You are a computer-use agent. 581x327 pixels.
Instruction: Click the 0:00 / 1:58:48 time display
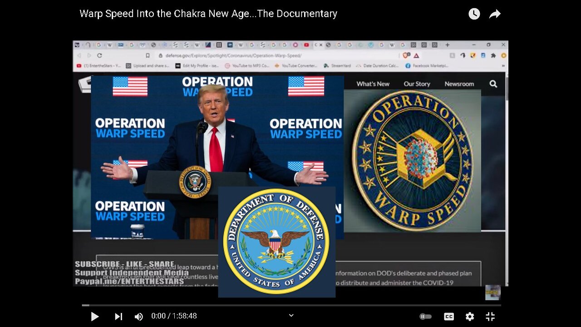coord(174,316)
